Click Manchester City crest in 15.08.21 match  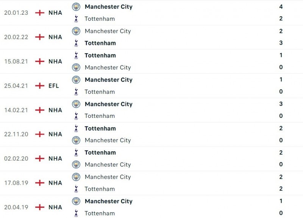click(x=76, y=67)
